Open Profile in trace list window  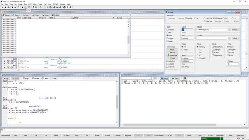coord(55,15)
